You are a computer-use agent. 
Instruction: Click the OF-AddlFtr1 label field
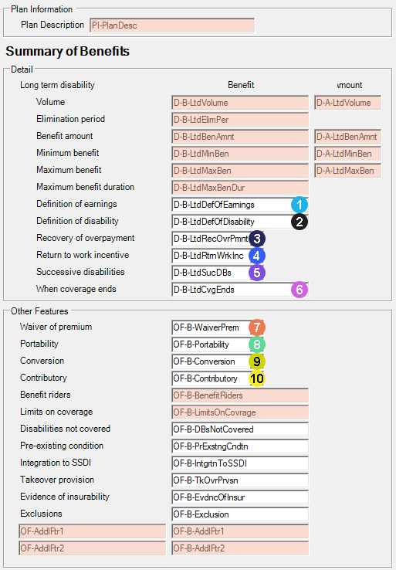tap(93, 531)
